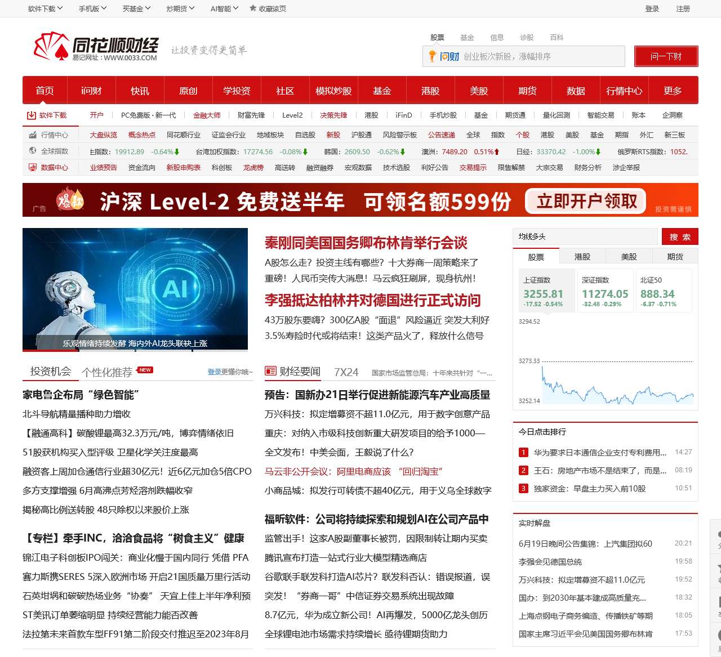Click the 问财 logo icon in search box

[443, 56]
